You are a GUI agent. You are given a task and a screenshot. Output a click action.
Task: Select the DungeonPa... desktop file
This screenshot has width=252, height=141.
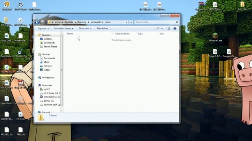[229, 53]
